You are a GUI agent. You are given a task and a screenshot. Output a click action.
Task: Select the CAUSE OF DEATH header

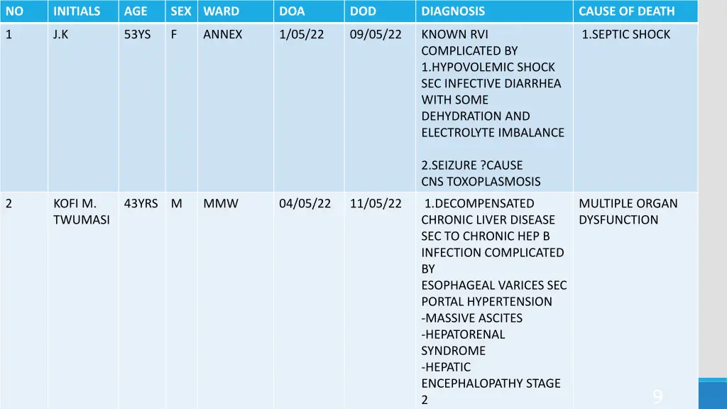click(x=635, y=11)
